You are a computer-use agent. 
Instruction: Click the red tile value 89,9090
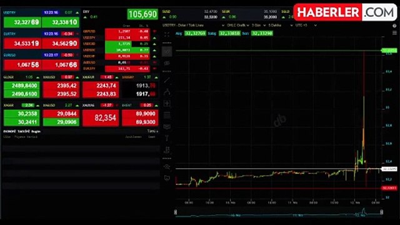[140, 114]
